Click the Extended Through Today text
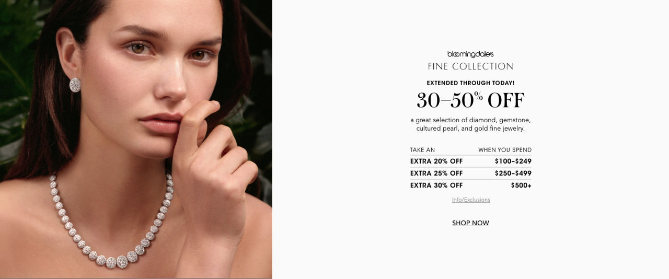 point(470,83)
